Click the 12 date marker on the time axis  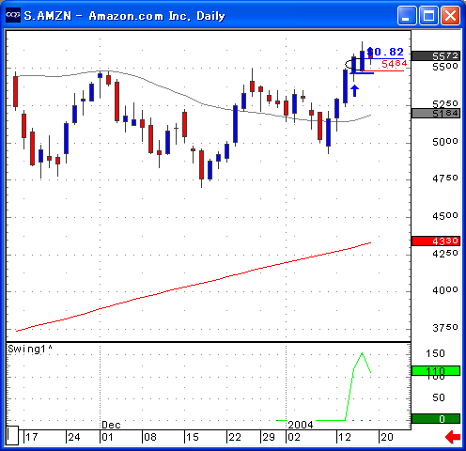345,437
